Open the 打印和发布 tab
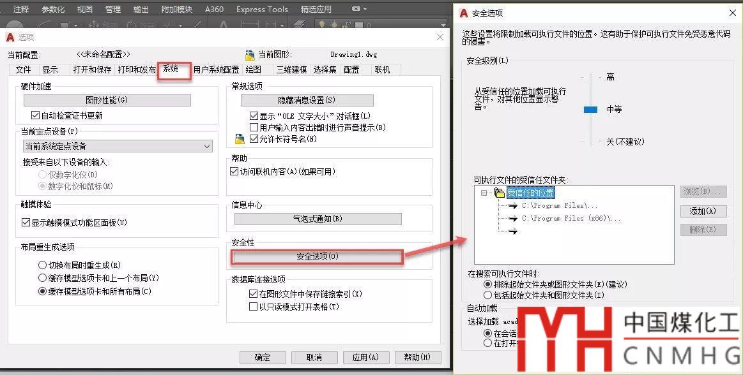This screenshot has height=375, width=743. 137,70
